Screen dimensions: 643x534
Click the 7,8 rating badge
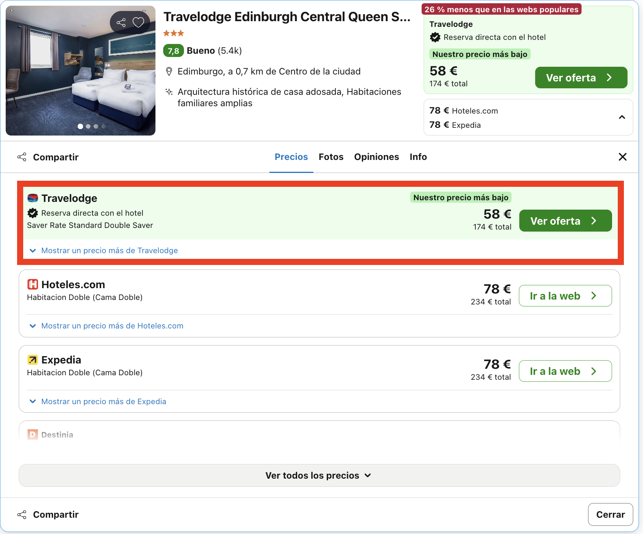coord(173,51)
